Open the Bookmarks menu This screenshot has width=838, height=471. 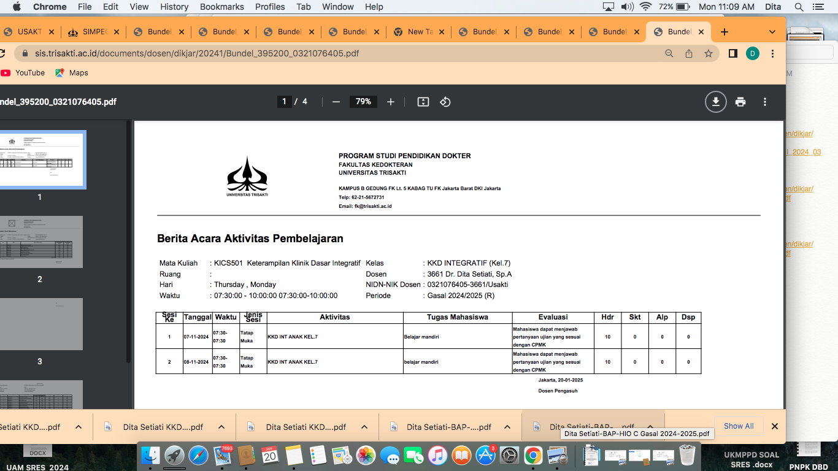pyautogui.click(x=222, y=7)
